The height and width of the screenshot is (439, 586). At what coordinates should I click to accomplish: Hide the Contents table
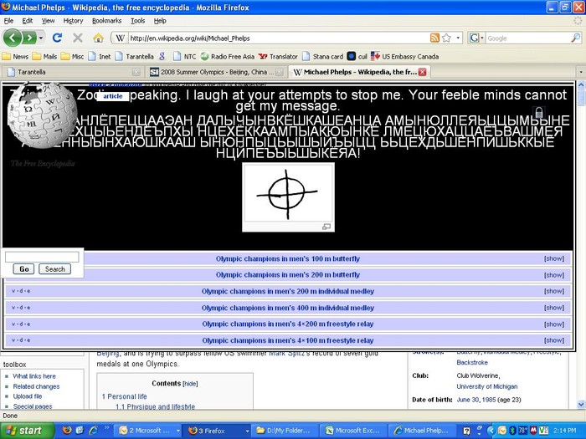tap(191, 383)
